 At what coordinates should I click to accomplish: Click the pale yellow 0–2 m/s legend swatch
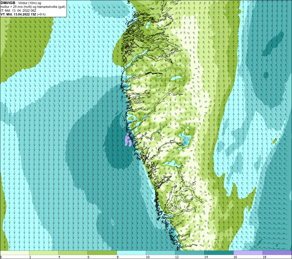coord(15,253)
